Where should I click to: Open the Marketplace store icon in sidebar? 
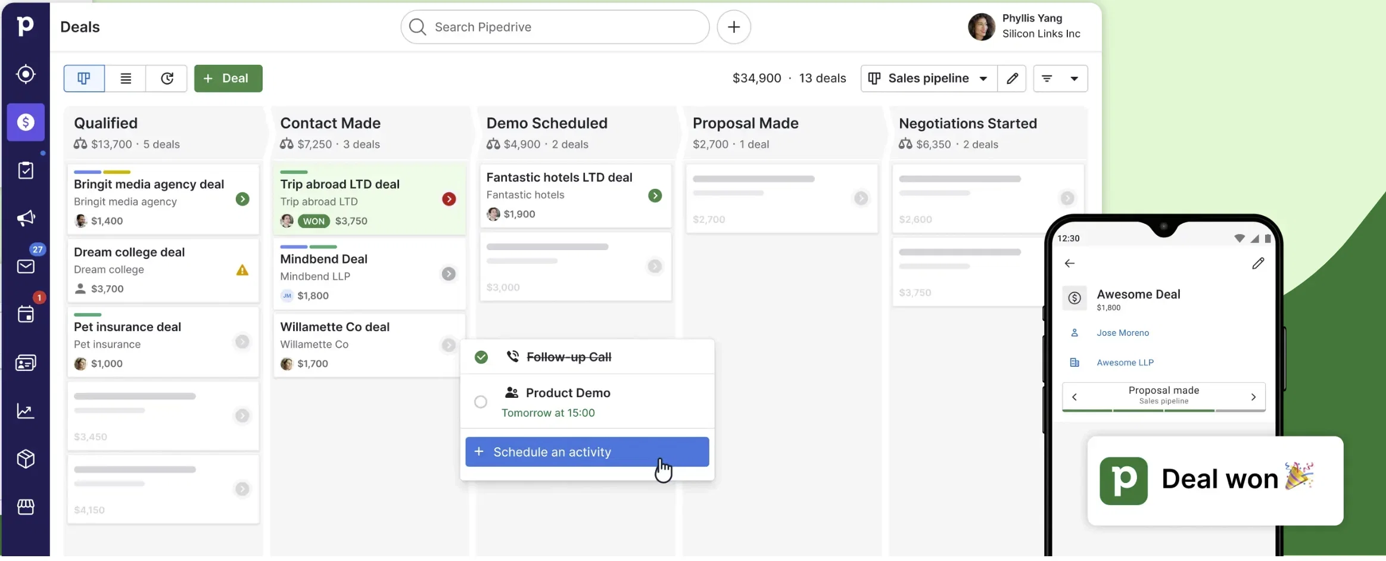pos(26,507)
